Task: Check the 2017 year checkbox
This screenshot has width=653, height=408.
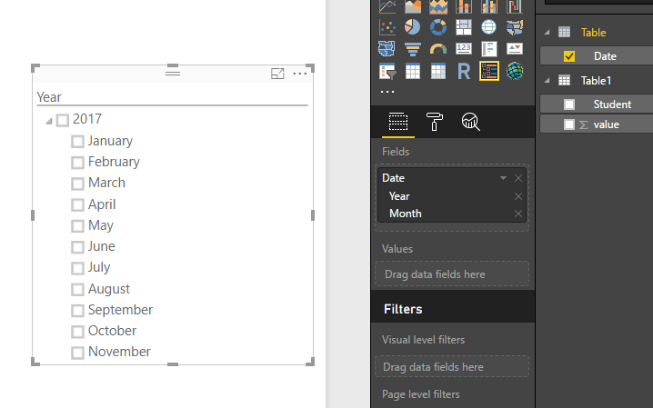Action: tap(63, 121)
